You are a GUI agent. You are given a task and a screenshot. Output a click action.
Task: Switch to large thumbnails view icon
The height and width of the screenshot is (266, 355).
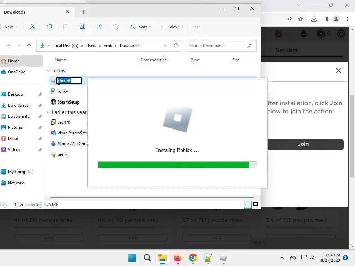point(256,204)
